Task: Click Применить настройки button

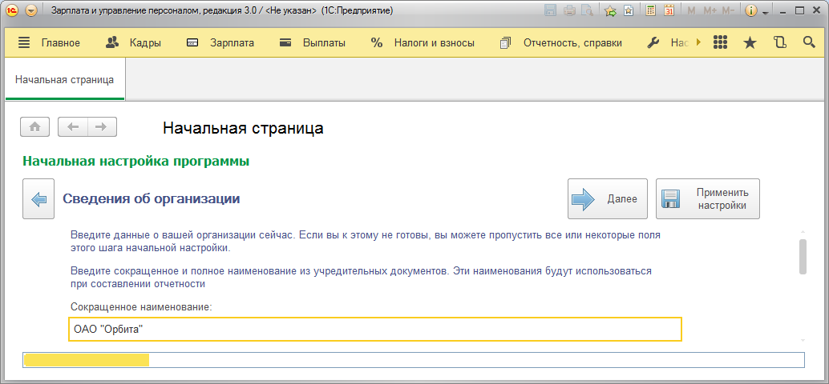Action: coord(708,198)
